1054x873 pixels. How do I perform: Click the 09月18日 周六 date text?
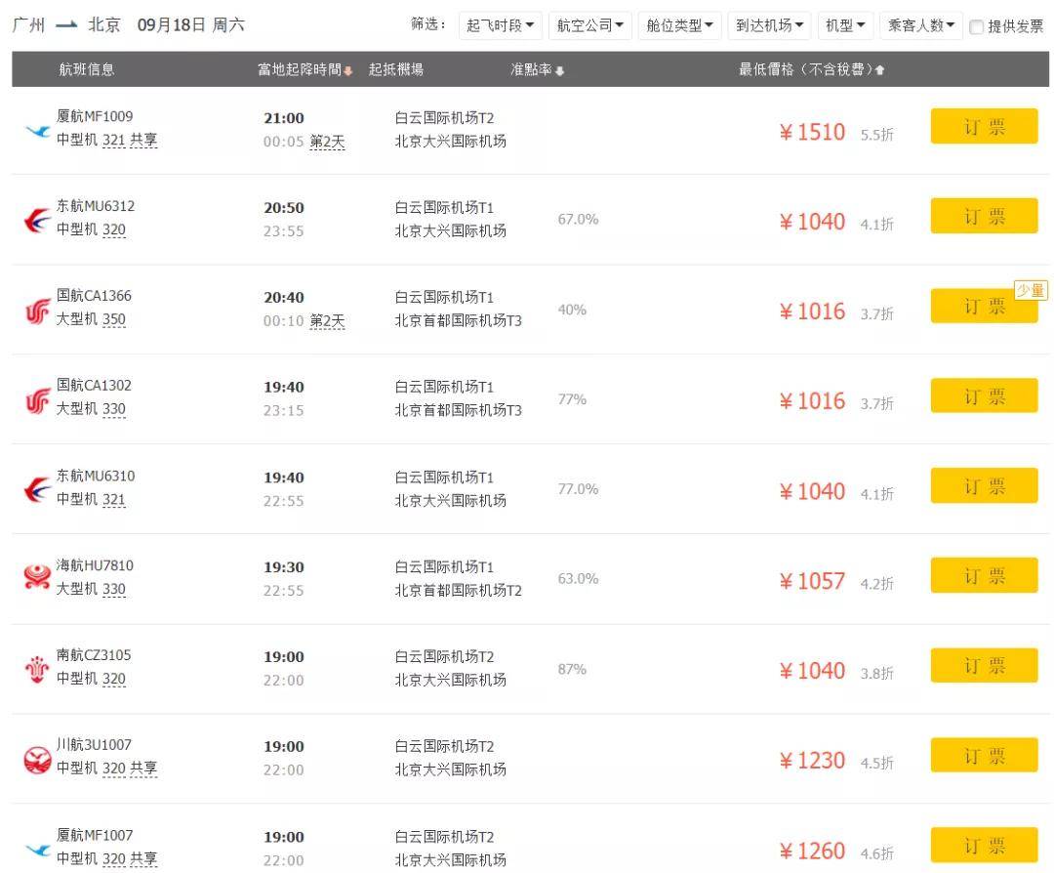pyautogui.click(x=191, y=25)
